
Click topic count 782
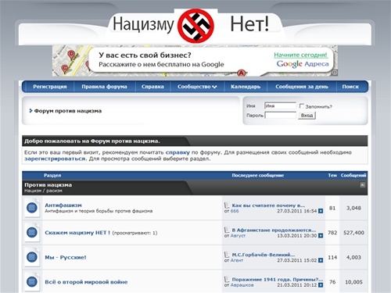tap(332, 233)
